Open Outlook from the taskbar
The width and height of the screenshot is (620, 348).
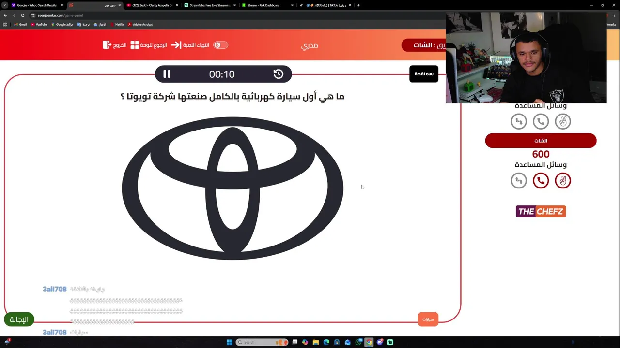[x=348, y=342]
